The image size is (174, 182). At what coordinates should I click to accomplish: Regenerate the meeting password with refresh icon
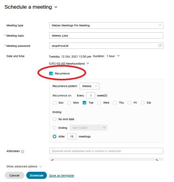159,46
